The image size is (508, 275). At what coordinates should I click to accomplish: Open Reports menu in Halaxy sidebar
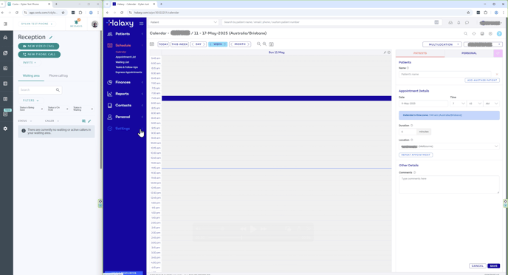pyautogui.click(x=122, y=94)
